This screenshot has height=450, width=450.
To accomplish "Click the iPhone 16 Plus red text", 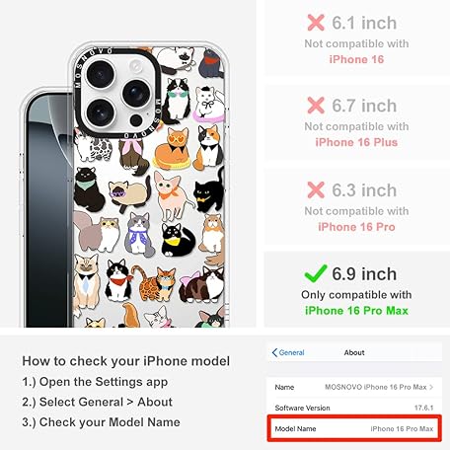I will (x=356, y=142).
